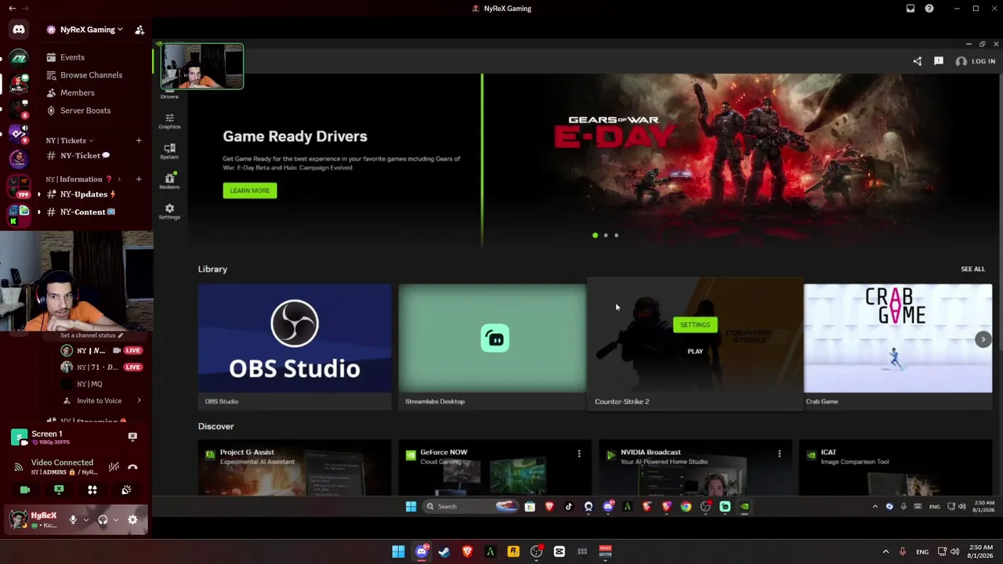1003x564 pixels.
Task: Expand the NyReX Gaming server menu
Action: [91, 30]
